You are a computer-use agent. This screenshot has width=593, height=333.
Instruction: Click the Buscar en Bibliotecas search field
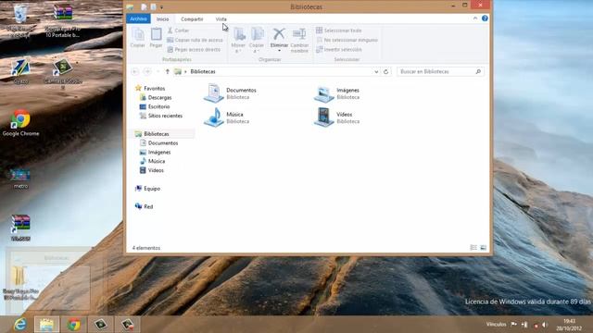pyautogui.click(x=440, y=71)
